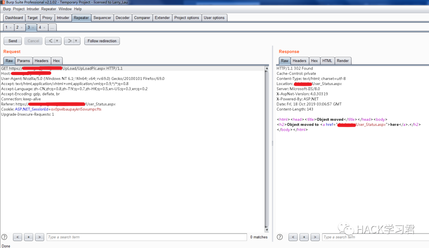Image resolution: width=429 pixels, height=248 pixels.
Task: Close Repeater tab 4
Action: 44,28
